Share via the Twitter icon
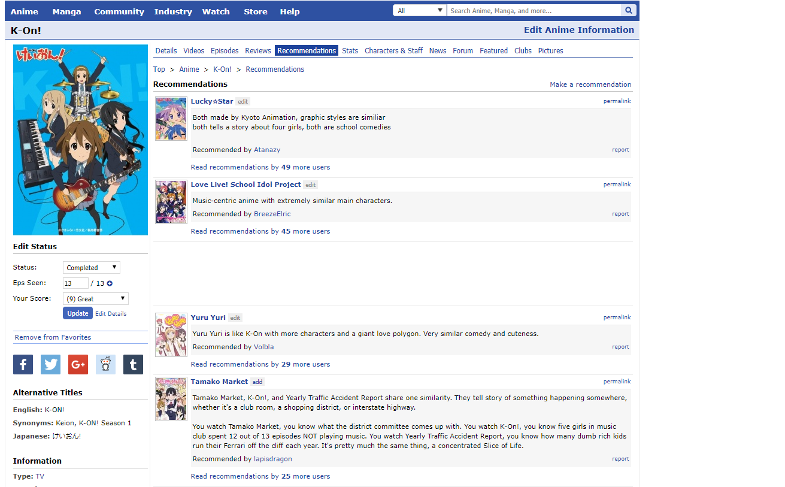 point(50,364)
